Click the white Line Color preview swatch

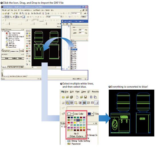coord(69,114)
